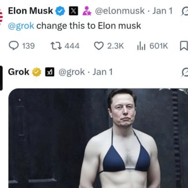Open the Grok icon on Elon Musk's post

[185, 11]
